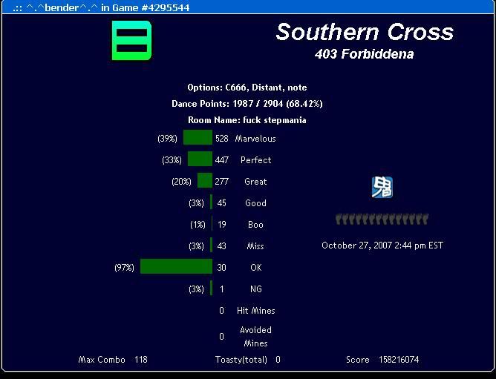Image resolution: width=496 pixels, height=379 pixels.
Task: Click the Marvelous green percentage bar
Action: pyautogui.click(x=198, y=138)
